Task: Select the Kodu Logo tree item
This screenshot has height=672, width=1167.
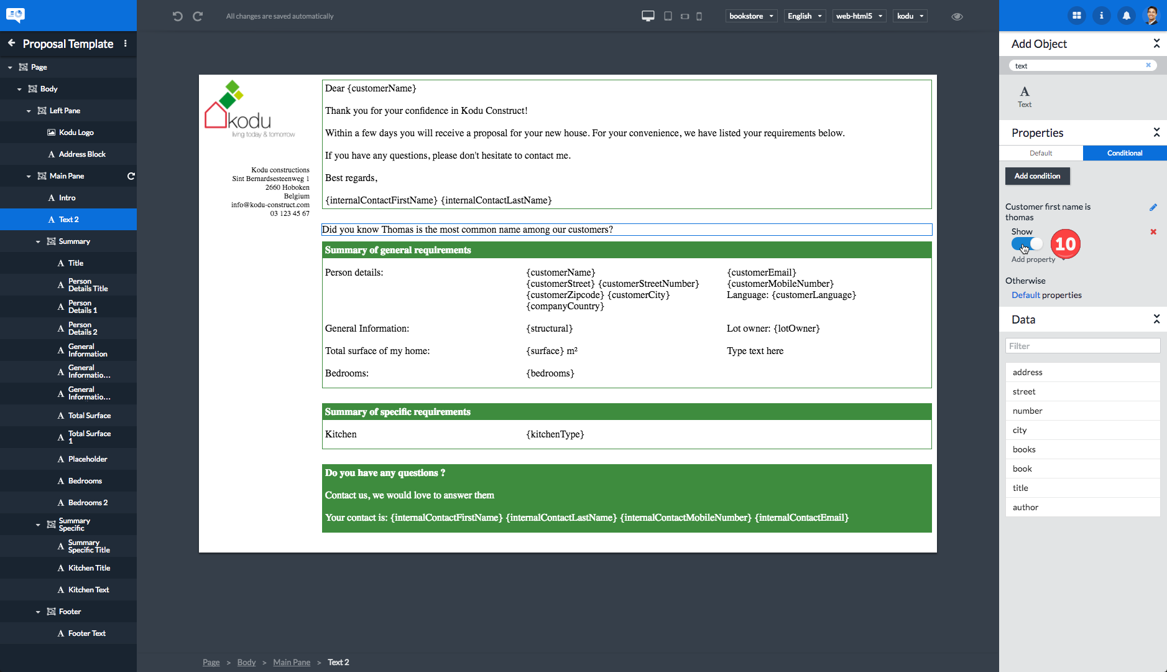Action: pos(68,133)
